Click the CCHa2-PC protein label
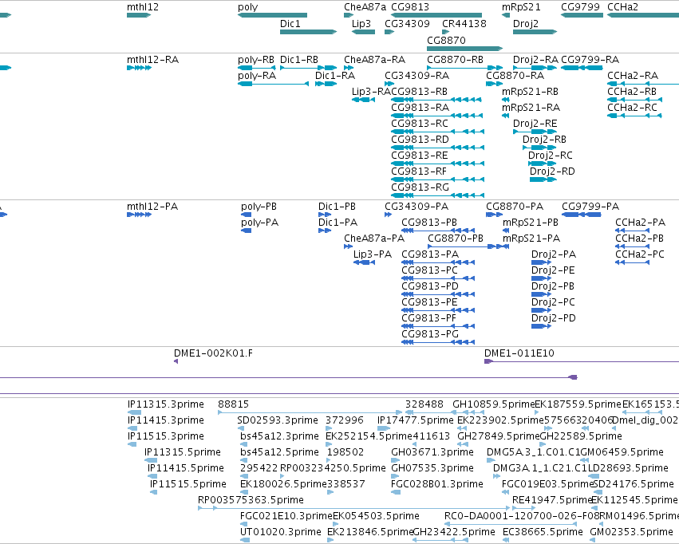679x544 pixels. coord(640,254)
